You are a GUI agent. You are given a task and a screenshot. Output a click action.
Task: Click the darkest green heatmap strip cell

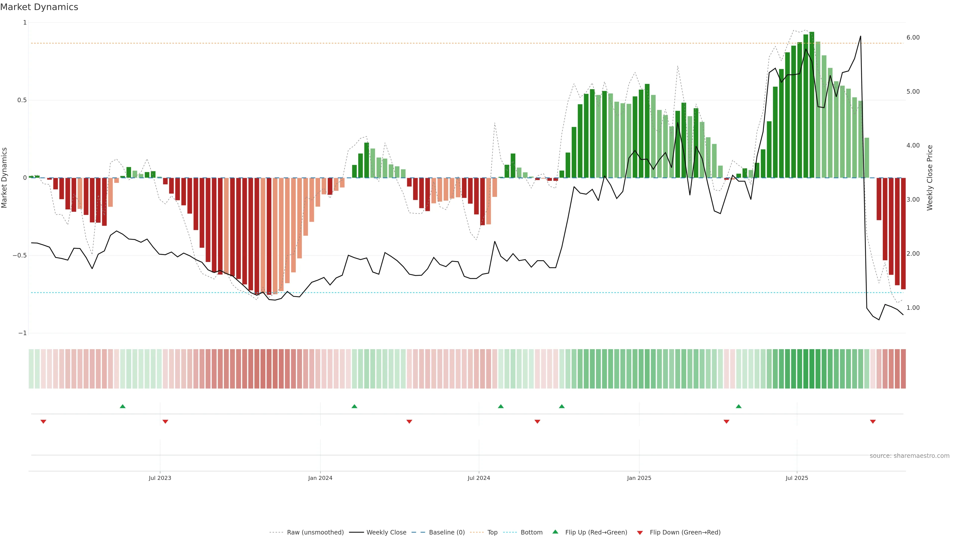click(x=812, y=369)
